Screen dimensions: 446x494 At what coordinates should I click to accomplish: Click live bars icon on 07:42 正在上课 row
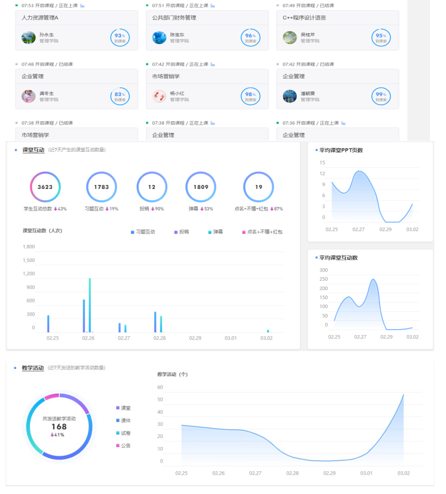coord(213,64)
